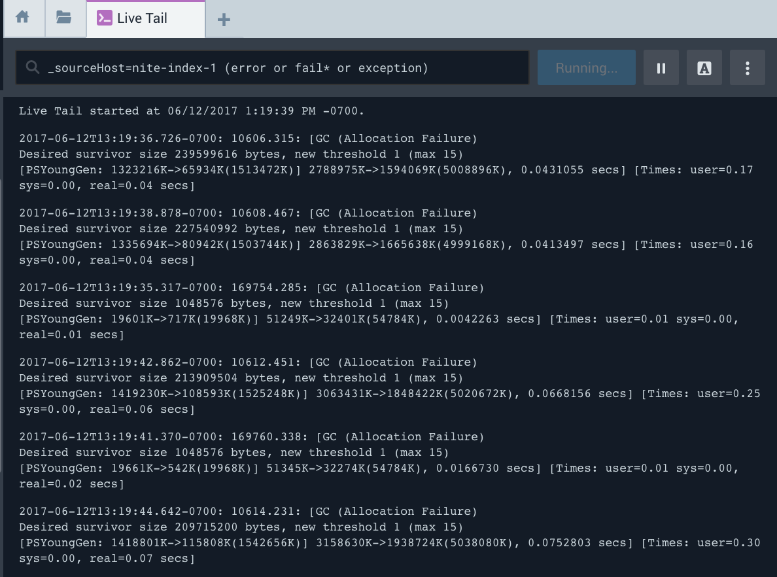
Task: Click the Running... button
Action: click(x=586, y=68)
